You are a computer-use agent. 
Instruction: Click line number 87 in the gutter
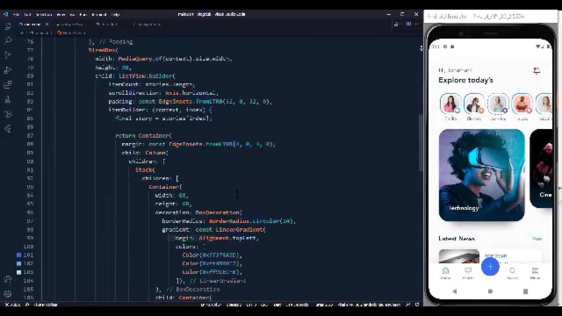(x=30, y=135)
